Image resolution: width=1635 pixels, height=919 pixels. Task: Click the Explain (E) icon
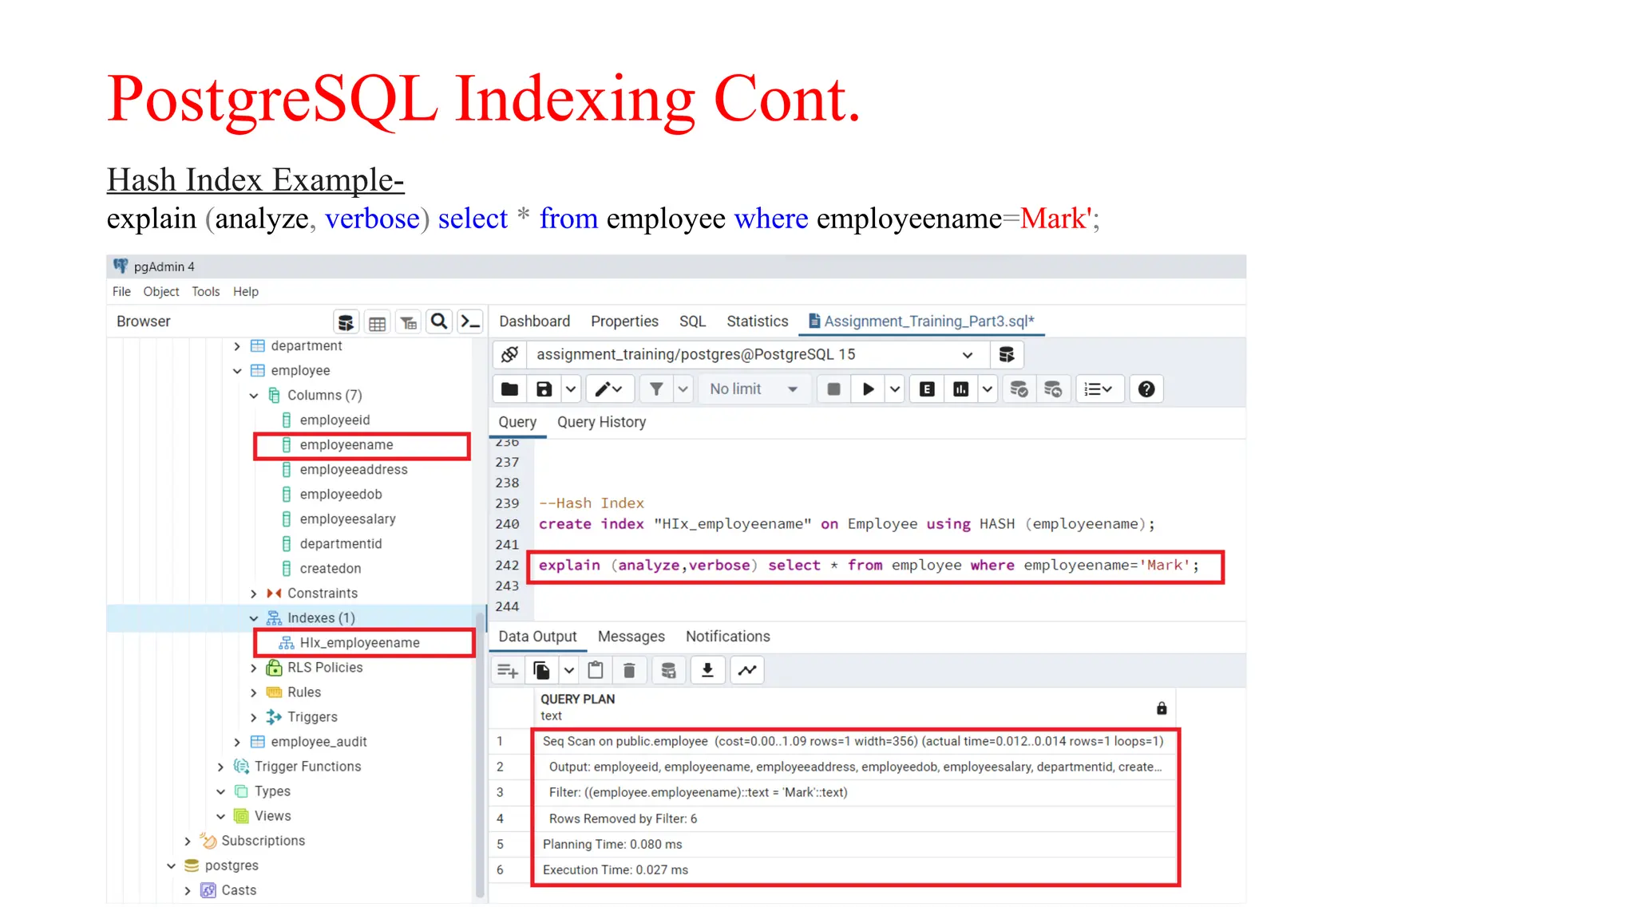pyautogui.click(x=927, y=389)
